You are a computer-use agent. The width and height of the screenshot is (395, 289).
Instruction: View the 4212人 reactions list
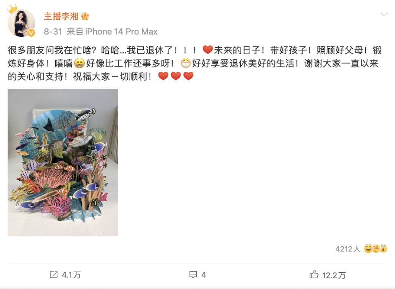click(347, 249)
